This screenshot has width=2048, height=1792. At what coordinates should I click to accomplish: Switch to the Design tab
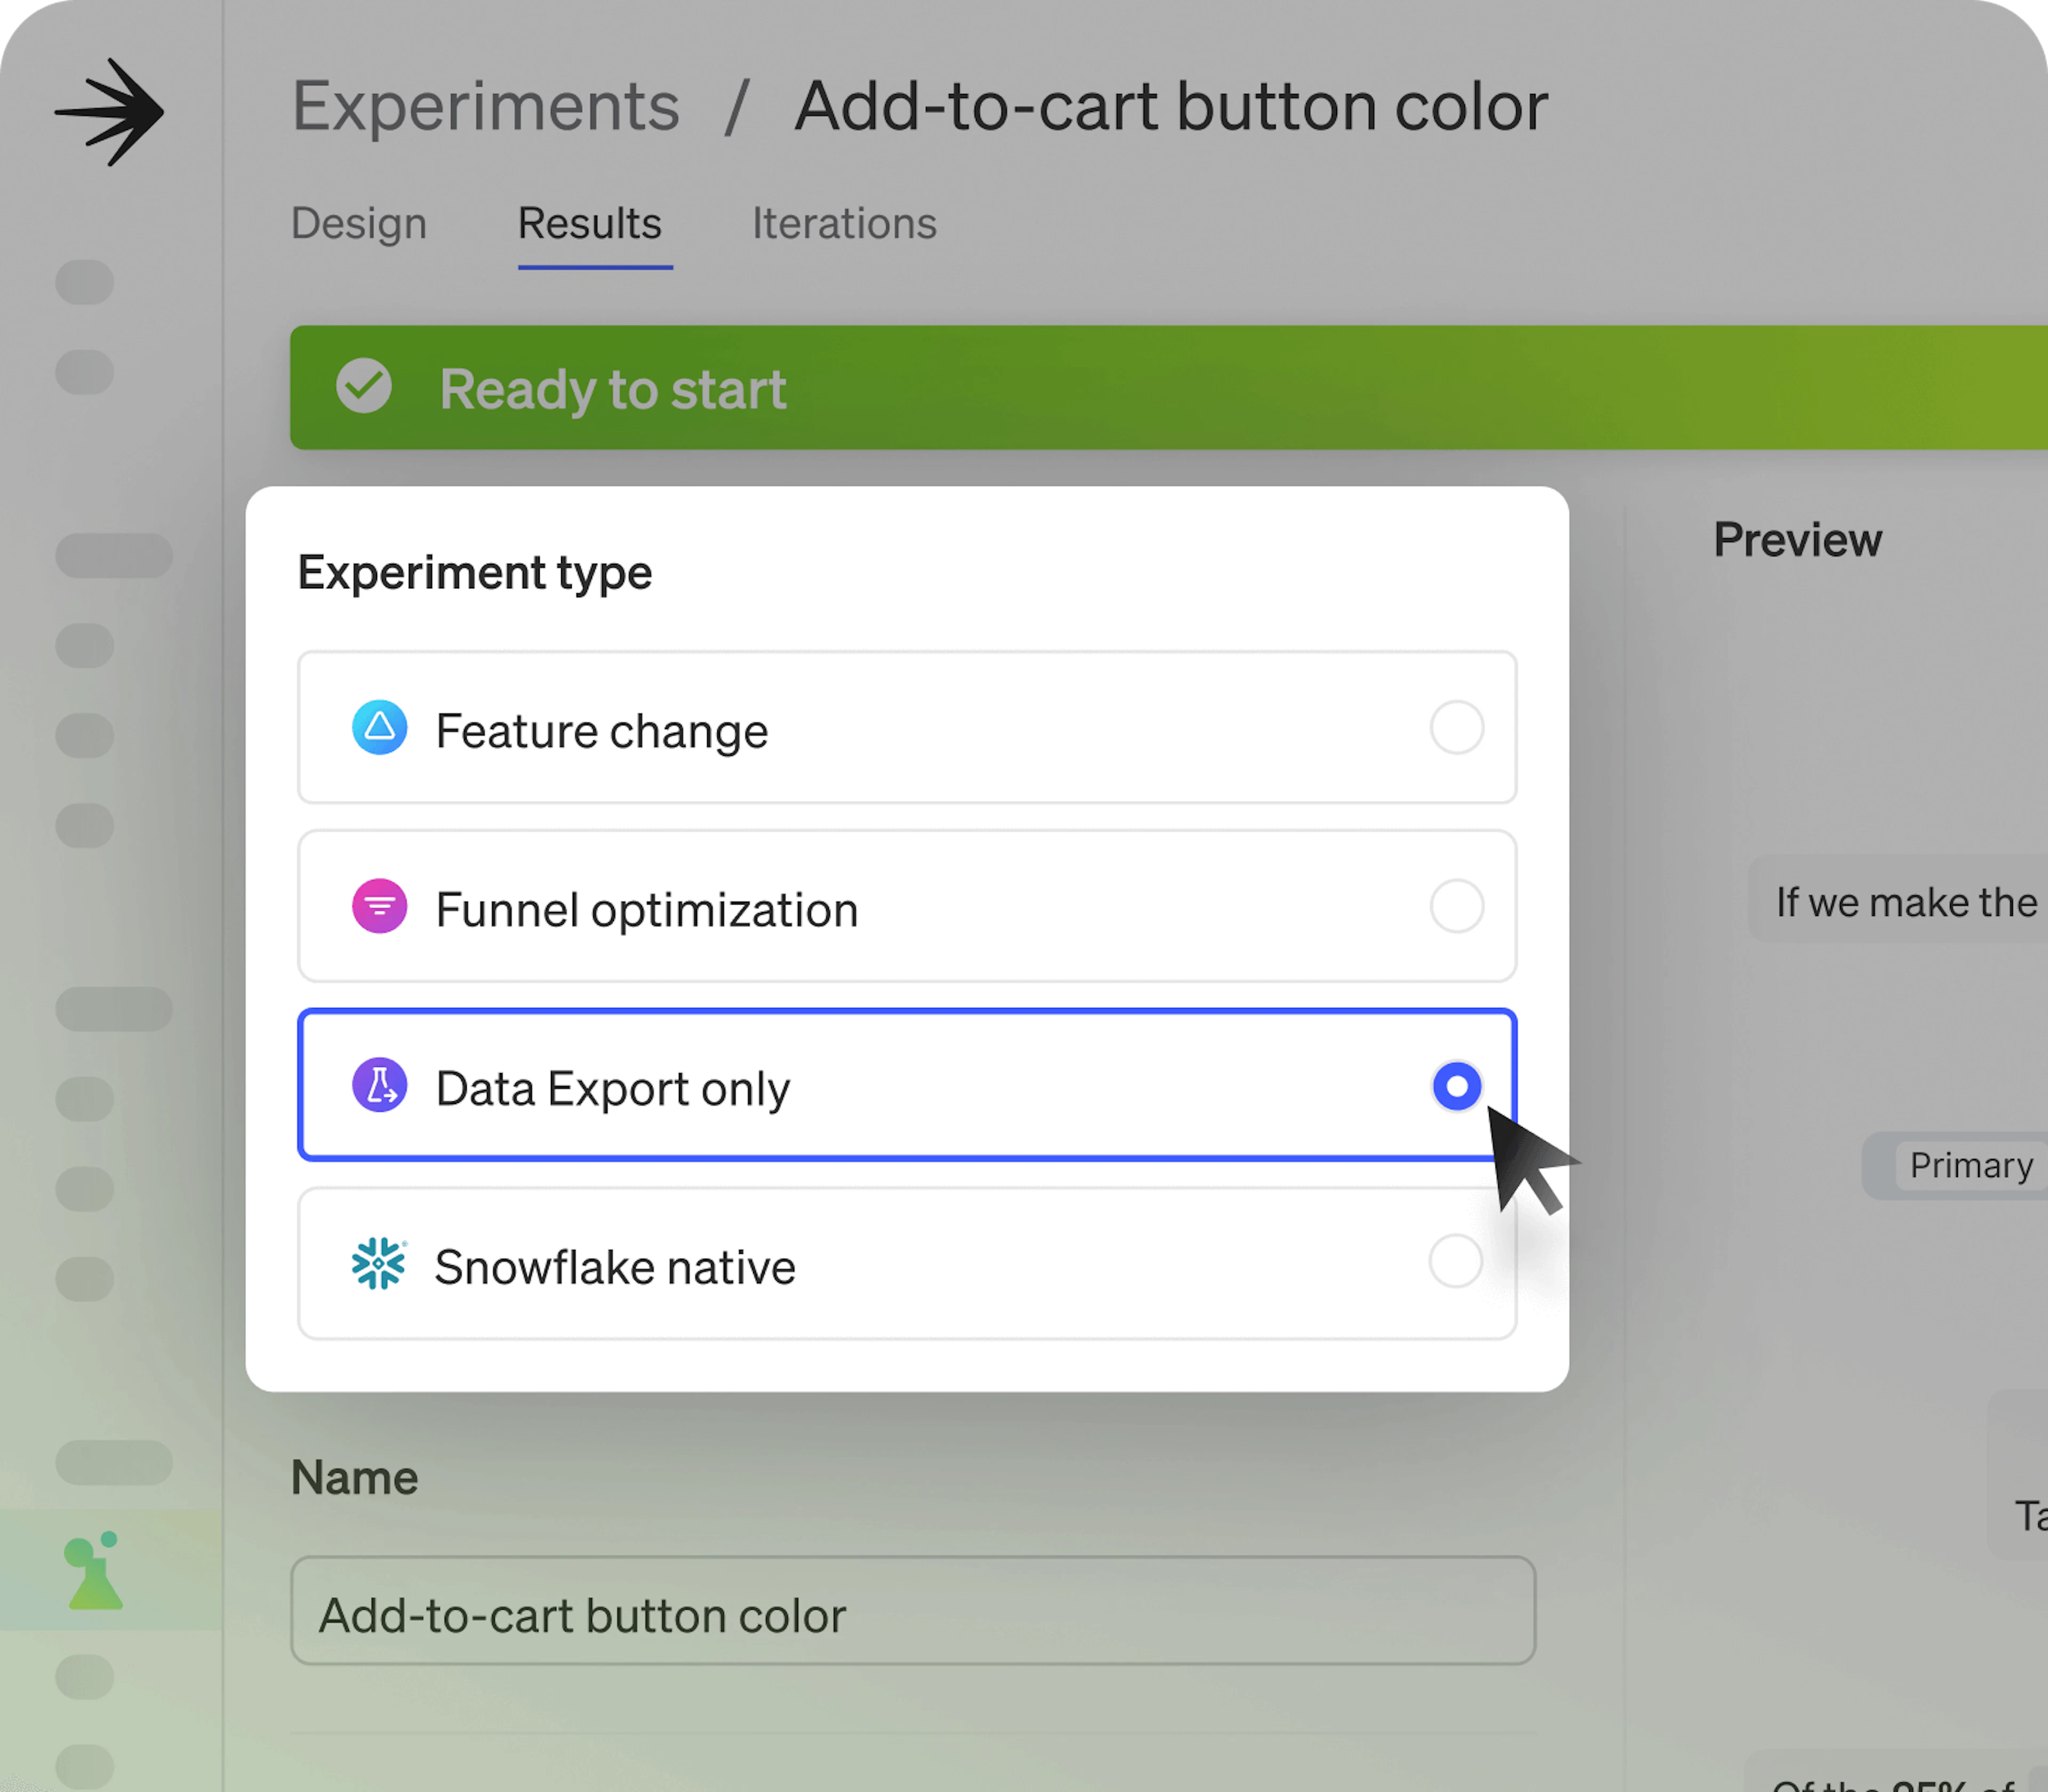coord(359,223)
